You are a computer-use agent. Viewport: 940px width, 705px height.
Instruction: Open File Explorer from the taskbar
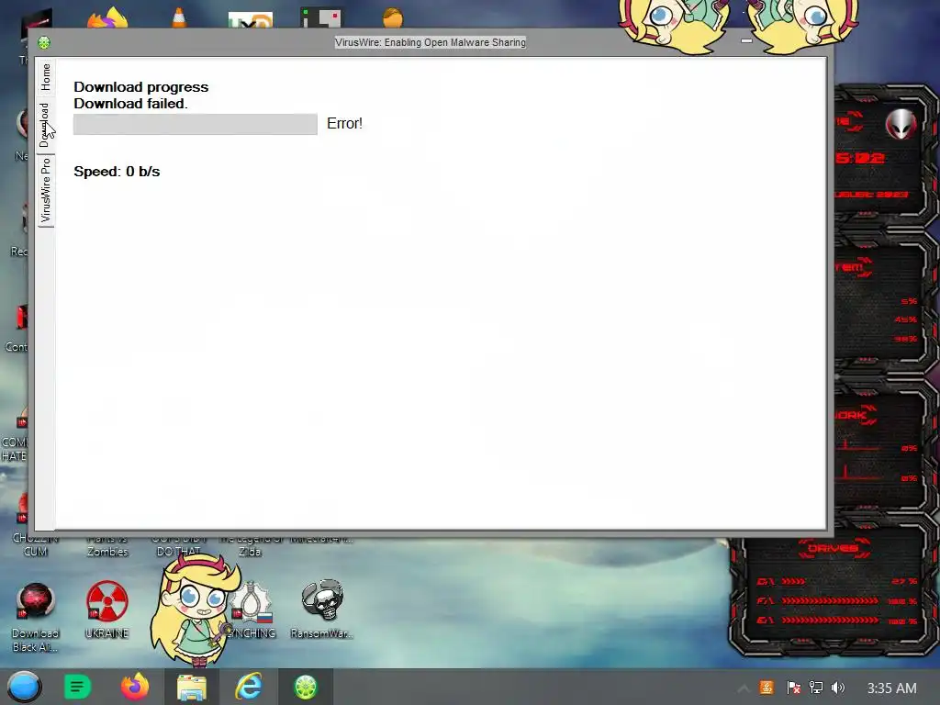pos(192,687)
